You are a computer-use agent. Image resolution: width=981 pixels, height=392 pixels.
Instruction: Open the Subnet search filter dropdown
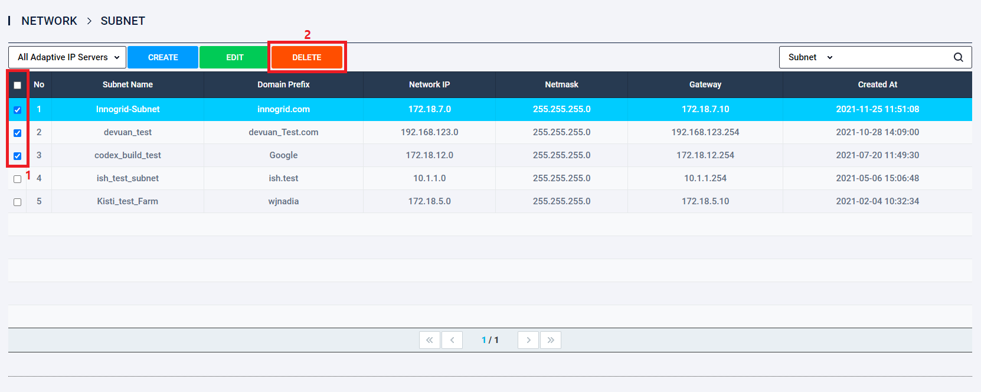click(810, 57)
